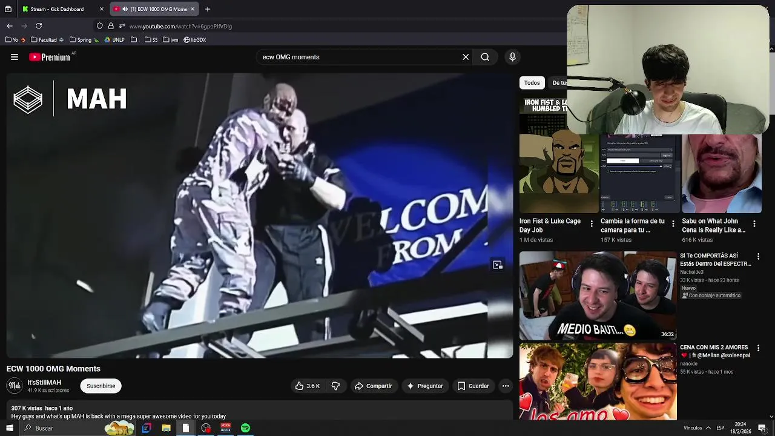
Task: Click the ESP language indicator
Action: (721, 428)
